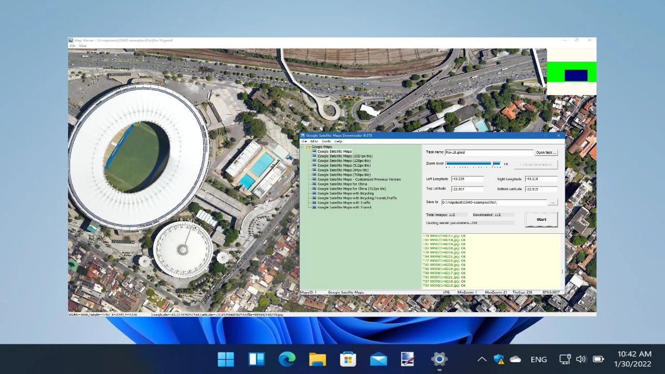
Task: Select Google Satellite Maps with Transit
Action: tap(344, 207)
